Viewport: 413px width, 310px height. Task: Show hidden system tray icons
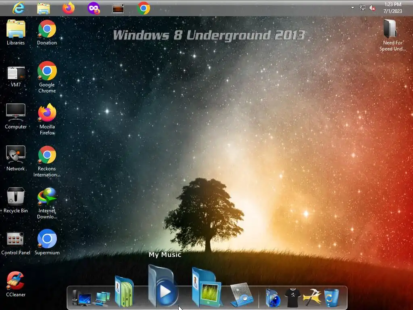[x=353, y=8]
